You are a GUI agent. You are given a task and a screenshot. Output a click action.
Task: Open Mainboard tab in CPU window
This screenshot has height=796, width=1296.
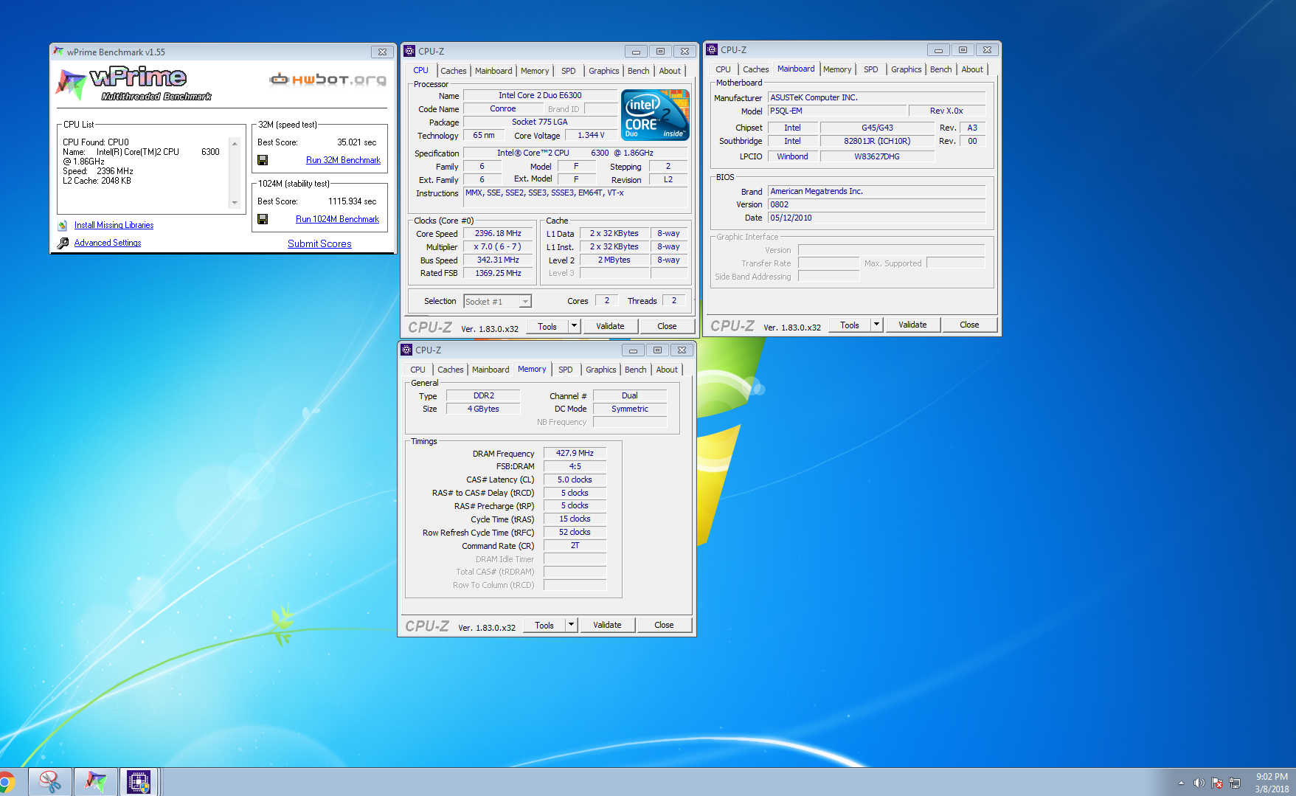(493, 71)
